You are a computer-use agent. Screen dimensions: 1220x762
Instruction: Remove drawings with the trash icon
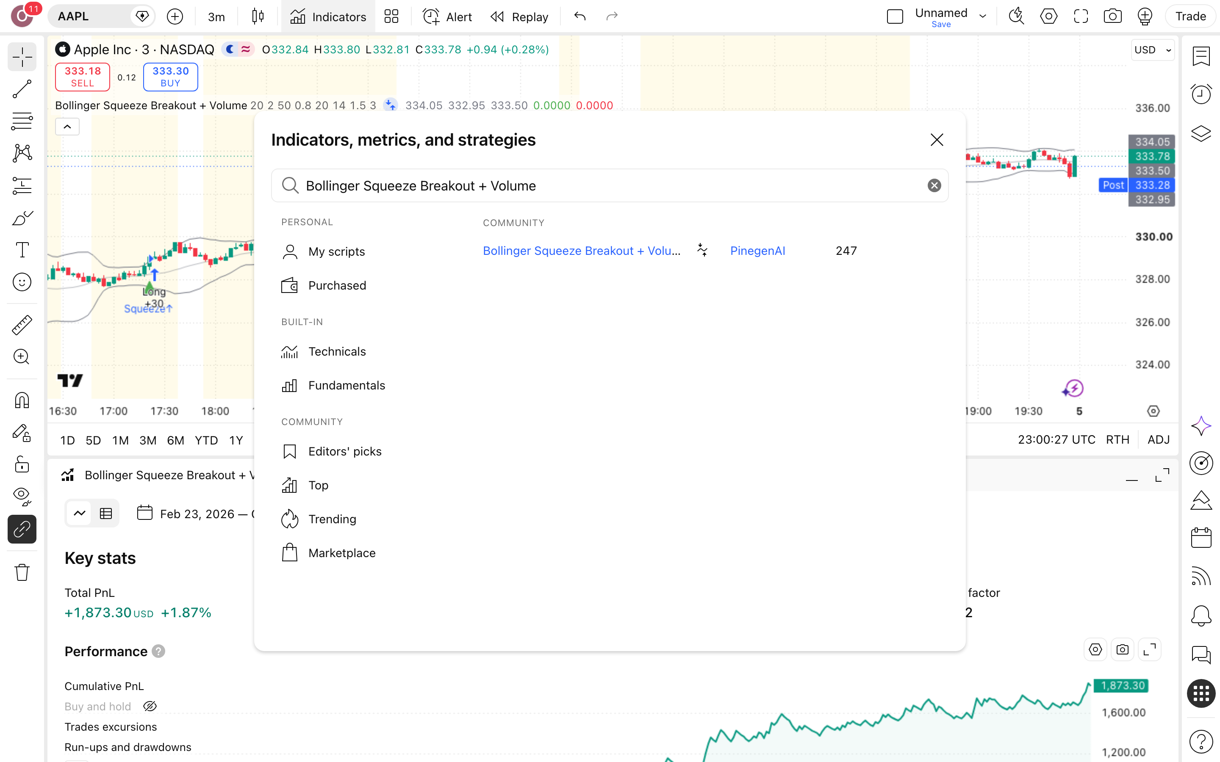(22, 572)
